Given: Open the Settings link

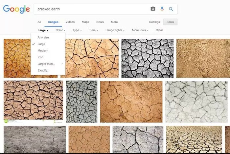Looking at the screenshot, I should pos(154,22).
